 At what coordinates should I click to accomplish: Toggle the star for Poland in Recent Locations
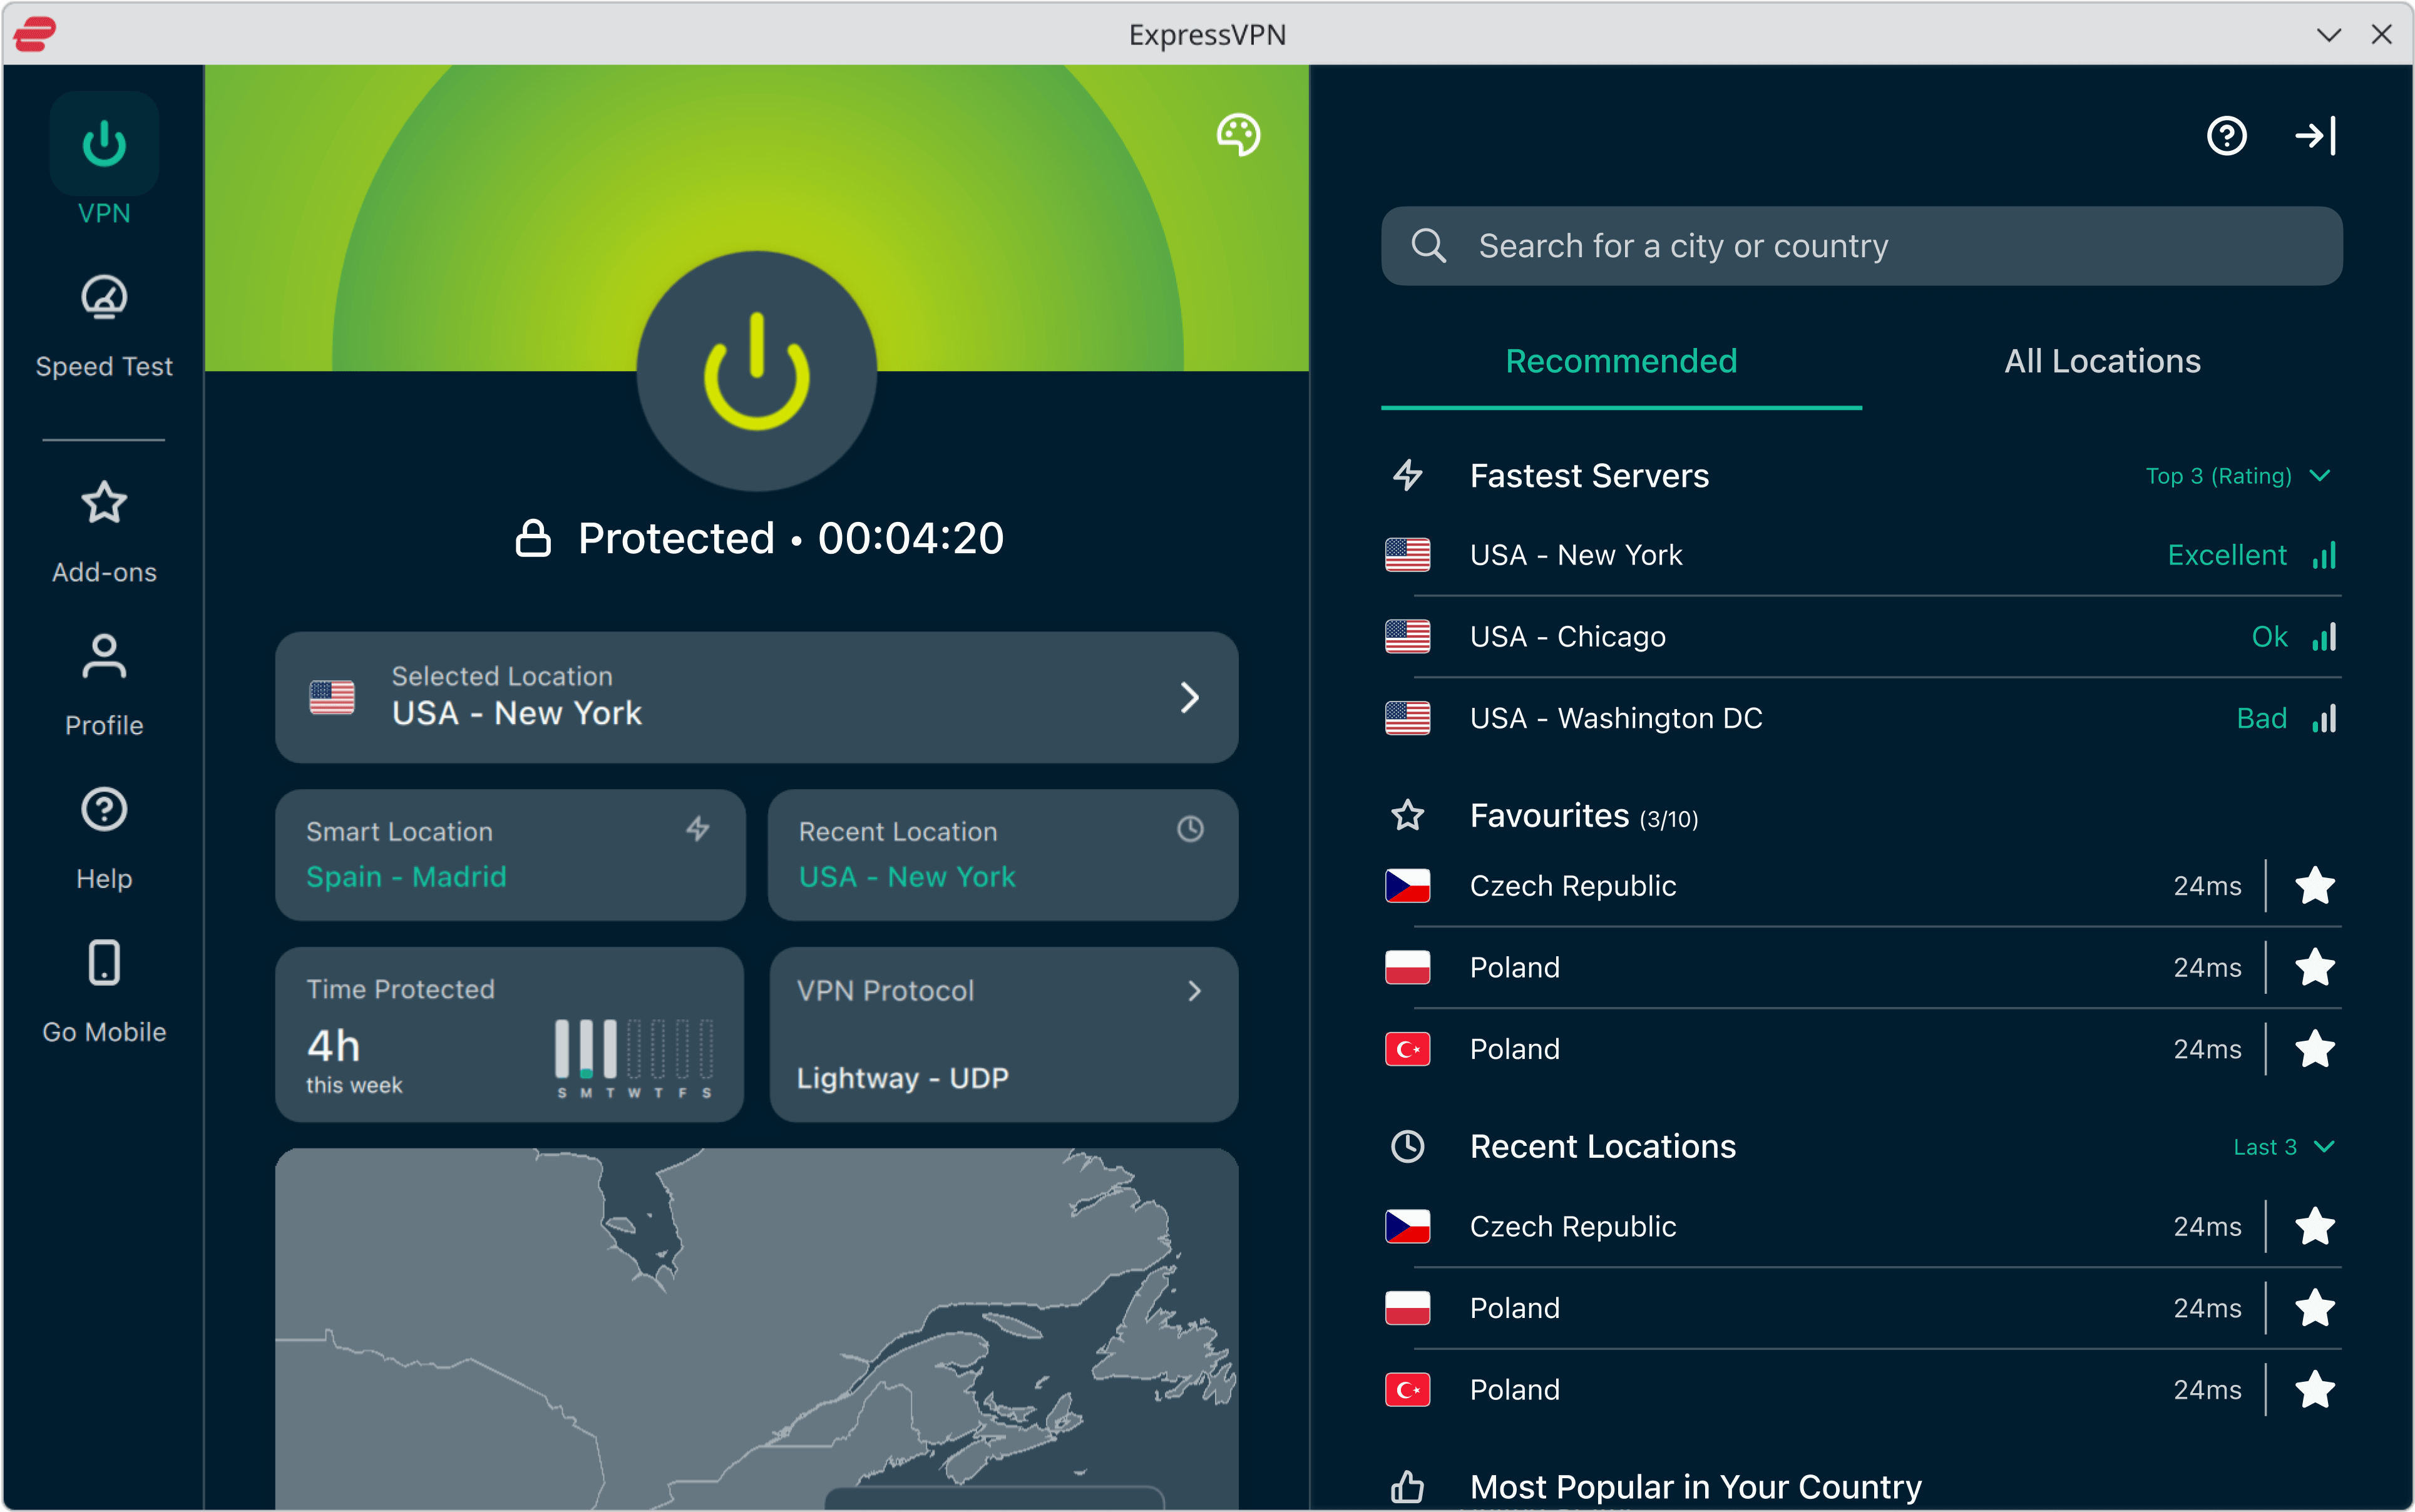[2315, 1308]
